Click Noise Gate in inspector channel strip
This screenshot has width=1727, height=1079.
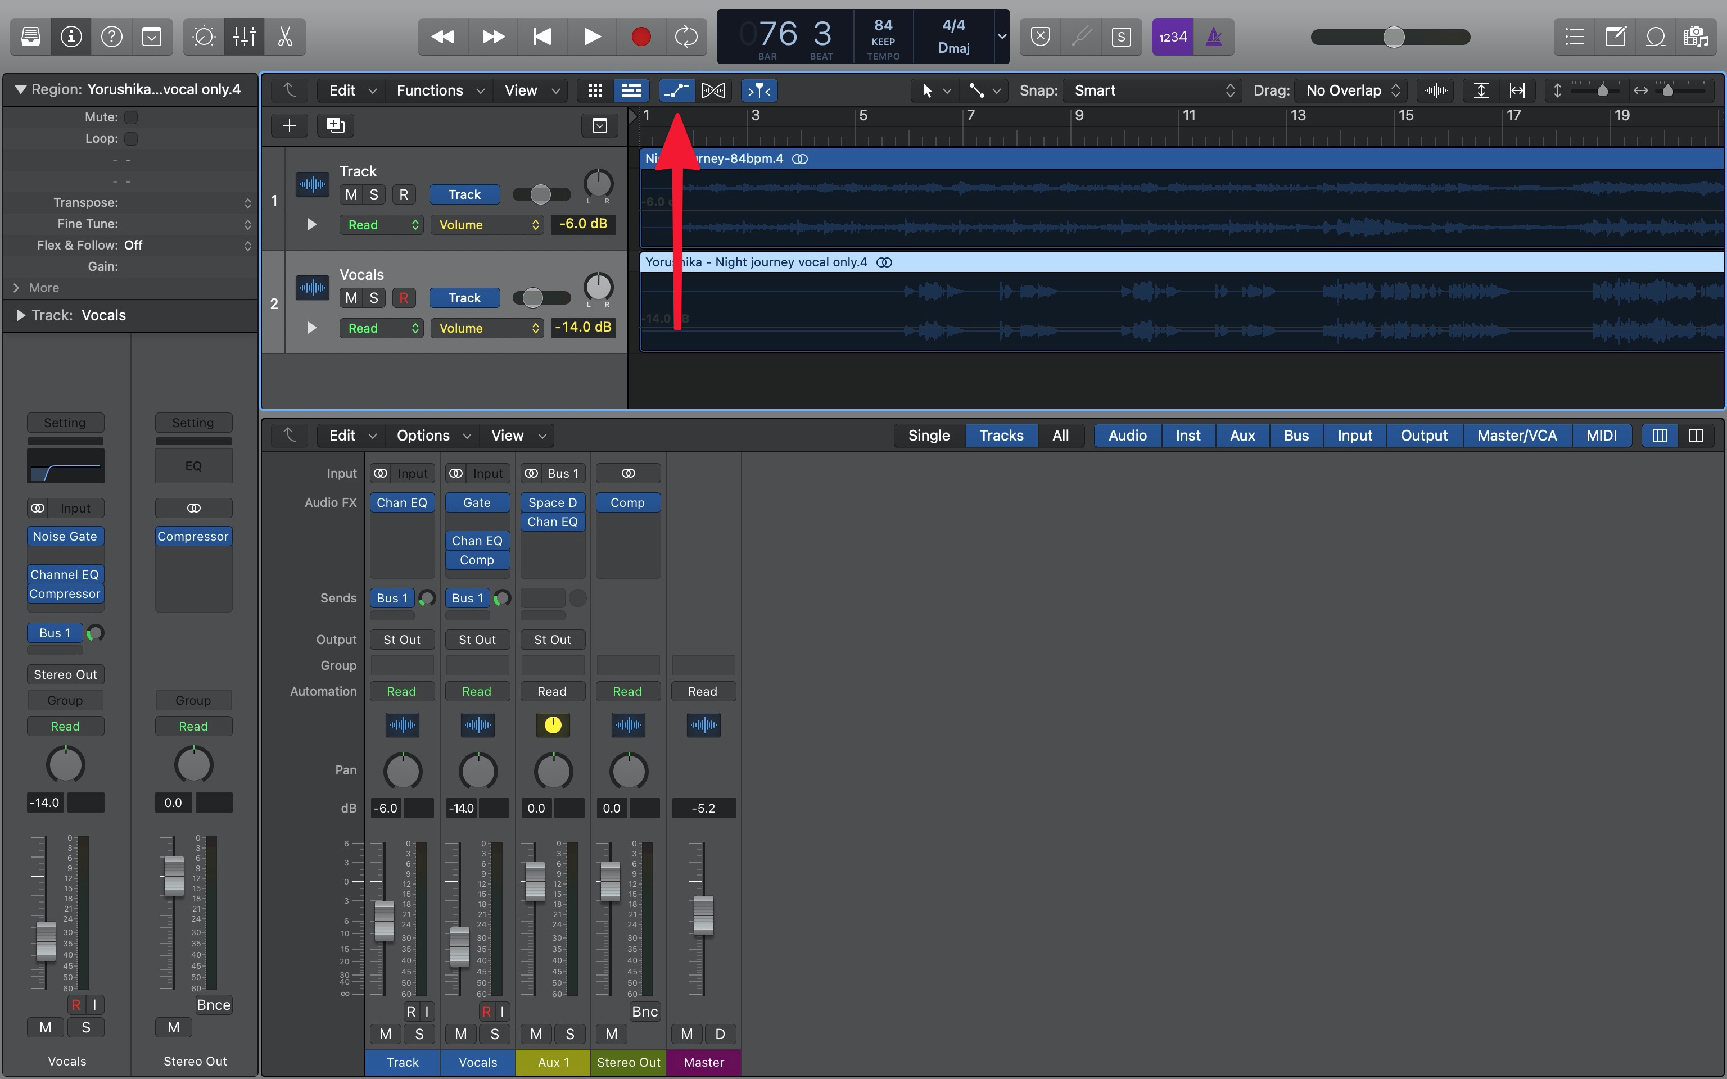point(65,537)
